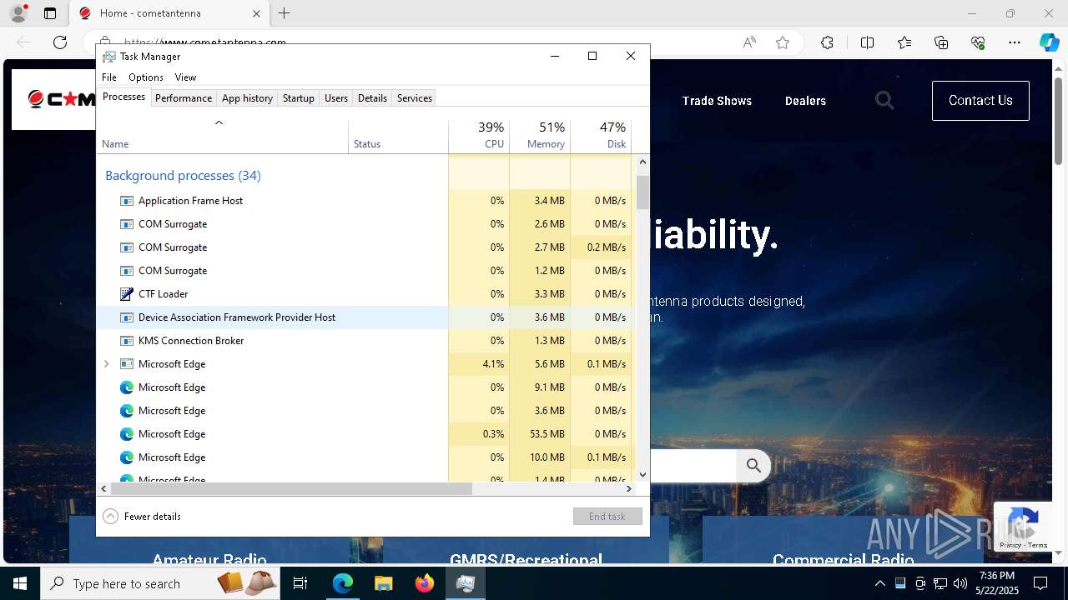The width and height of the screenshot is (1068, 600).
Task: Open Edge Extensions puzzle icon
Action: pos(827,42)
